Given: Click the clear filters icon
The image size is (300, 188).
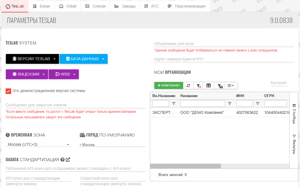Looking at the screenshot, I should [x=199, y=86].
